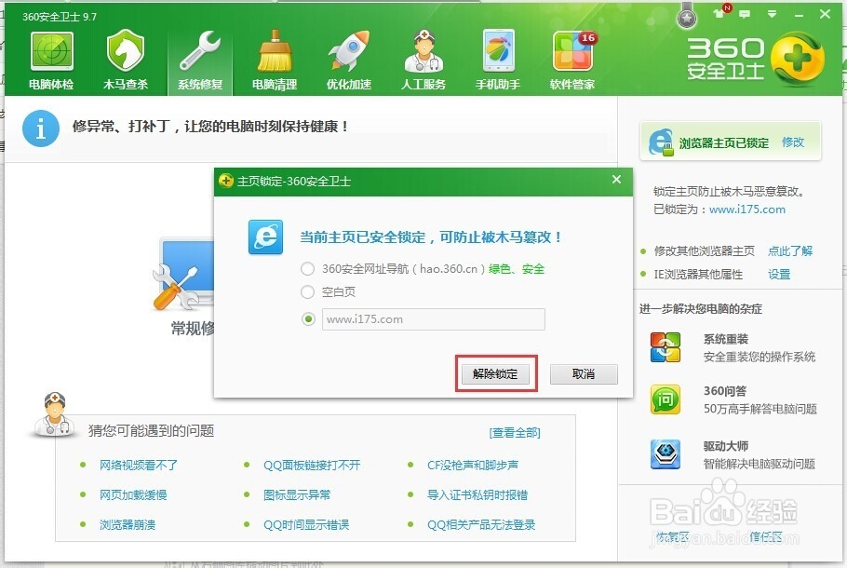This screenshot has width=847, height=568.
Task: Open the 手机助手 (Phone Assistant)
Action: (x=497, y=56)
